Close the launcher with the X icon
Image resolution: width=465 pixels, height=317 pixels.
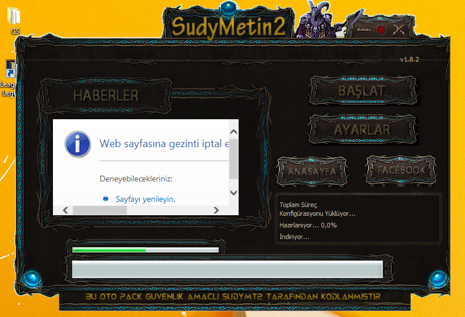pos(399,29)
